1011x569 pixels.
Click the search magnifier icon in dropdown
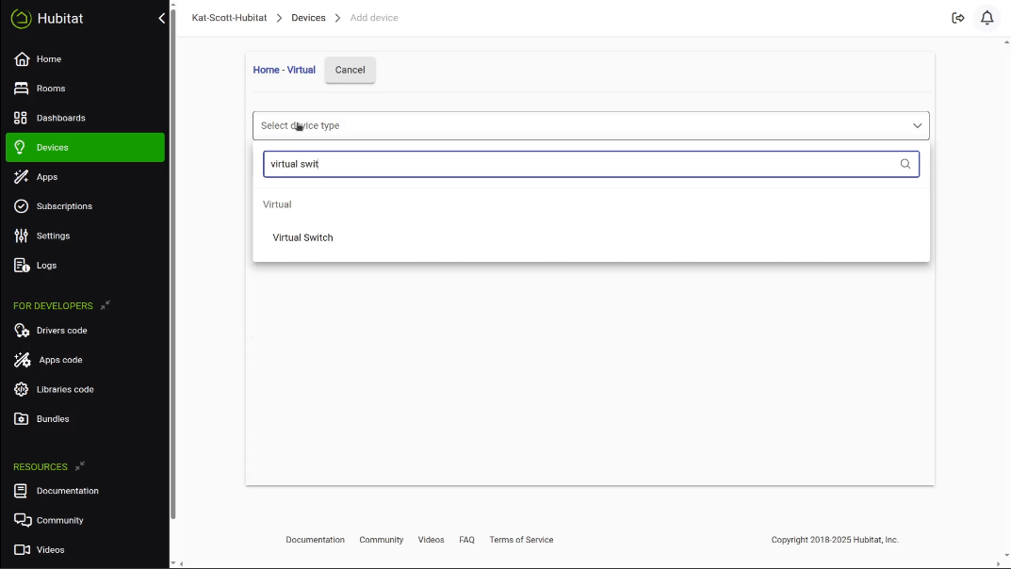[x=905, y=164]
